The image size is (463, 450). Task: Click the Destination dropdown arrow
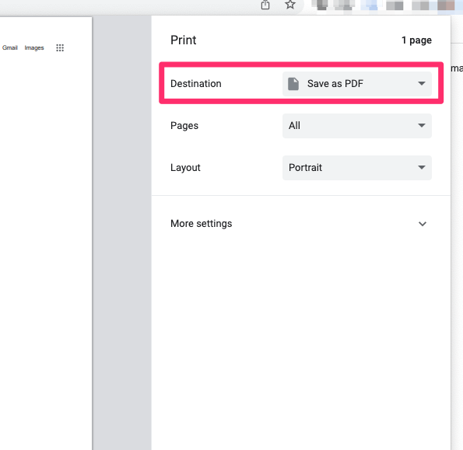[422, 83]
